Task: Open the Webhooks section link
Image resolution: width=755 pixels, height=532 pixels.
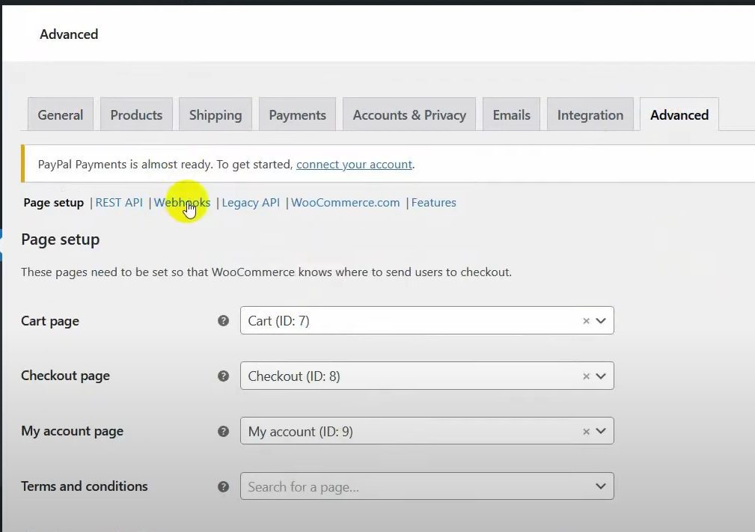Action: 182,203
